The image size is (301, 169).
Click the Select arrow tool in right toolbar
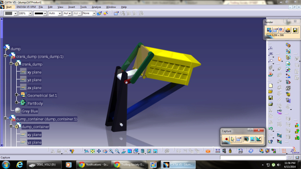pos(280,59)
